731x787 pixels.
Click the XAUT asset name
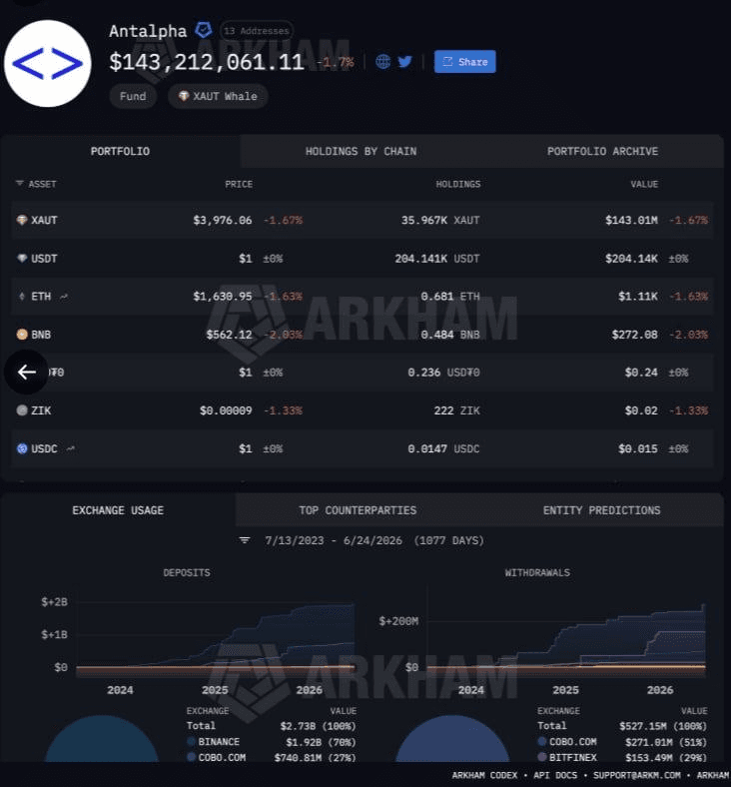pos(44,220)
